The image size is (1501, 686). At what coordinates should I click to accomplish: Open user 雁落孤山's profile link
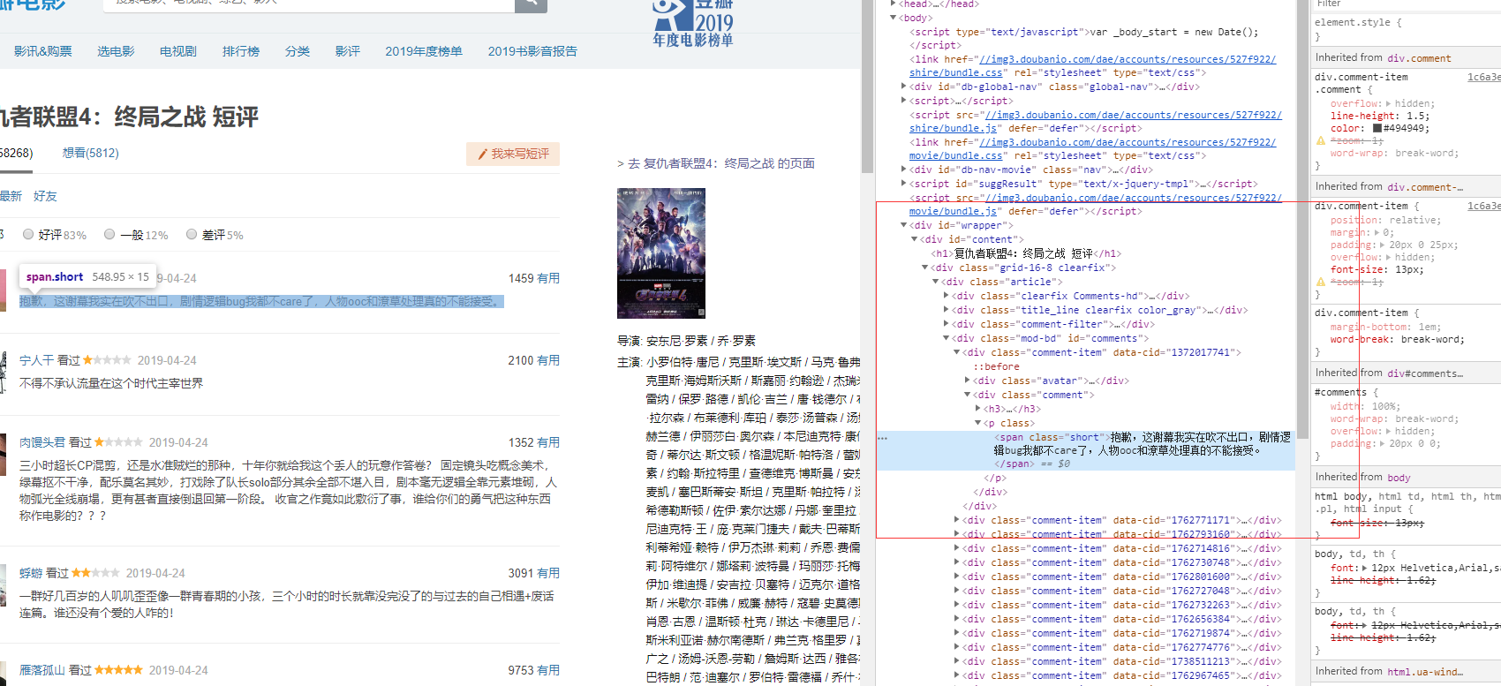(42, 670)
